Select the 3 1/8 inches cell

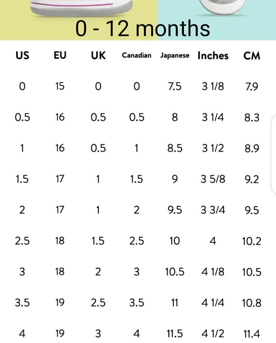point(213,86)
